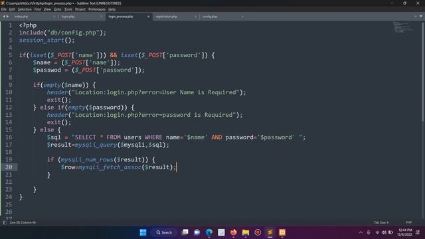Open the Help menu
Viewport: 425px width, 239px height.
coord(112,9)
